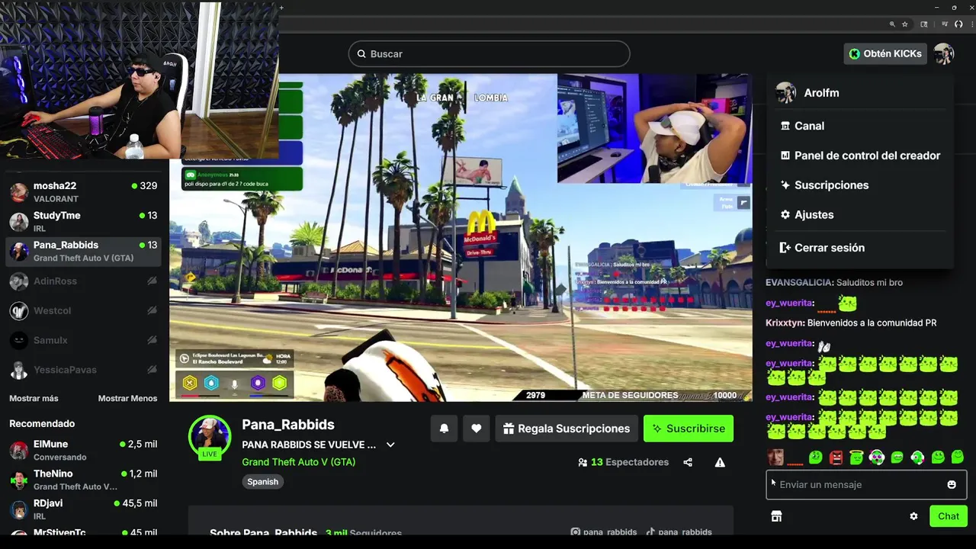
Task: Open the emoji picker in chat input
Action: point(952,485)
